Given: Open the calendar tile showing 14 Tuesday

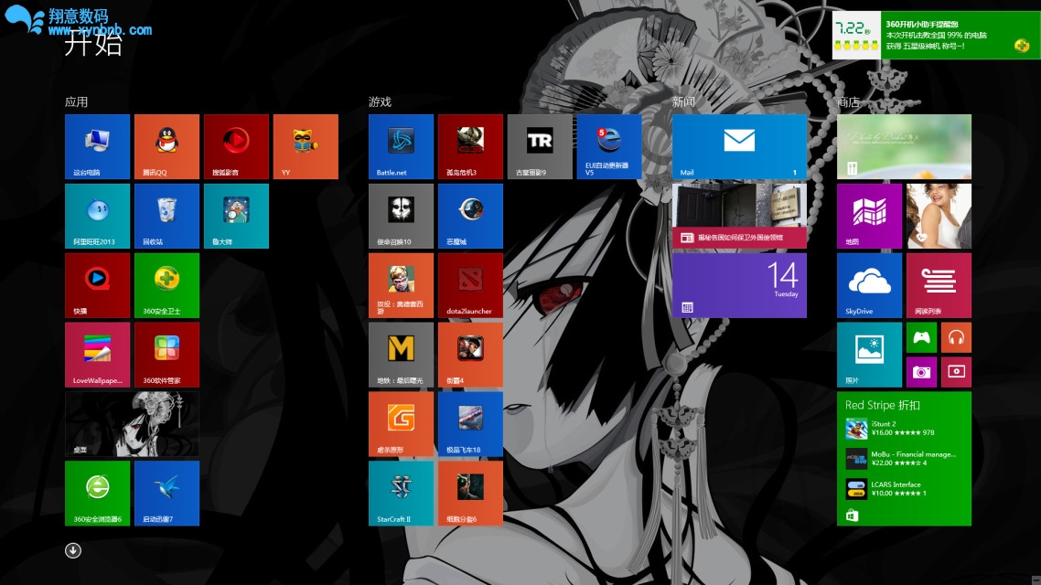Looking at the screenshot, I should pyautogui.click(x=740, y=285).
